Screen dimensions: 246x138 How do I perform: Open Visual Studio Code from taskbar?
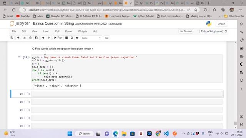tap(166, 134)
